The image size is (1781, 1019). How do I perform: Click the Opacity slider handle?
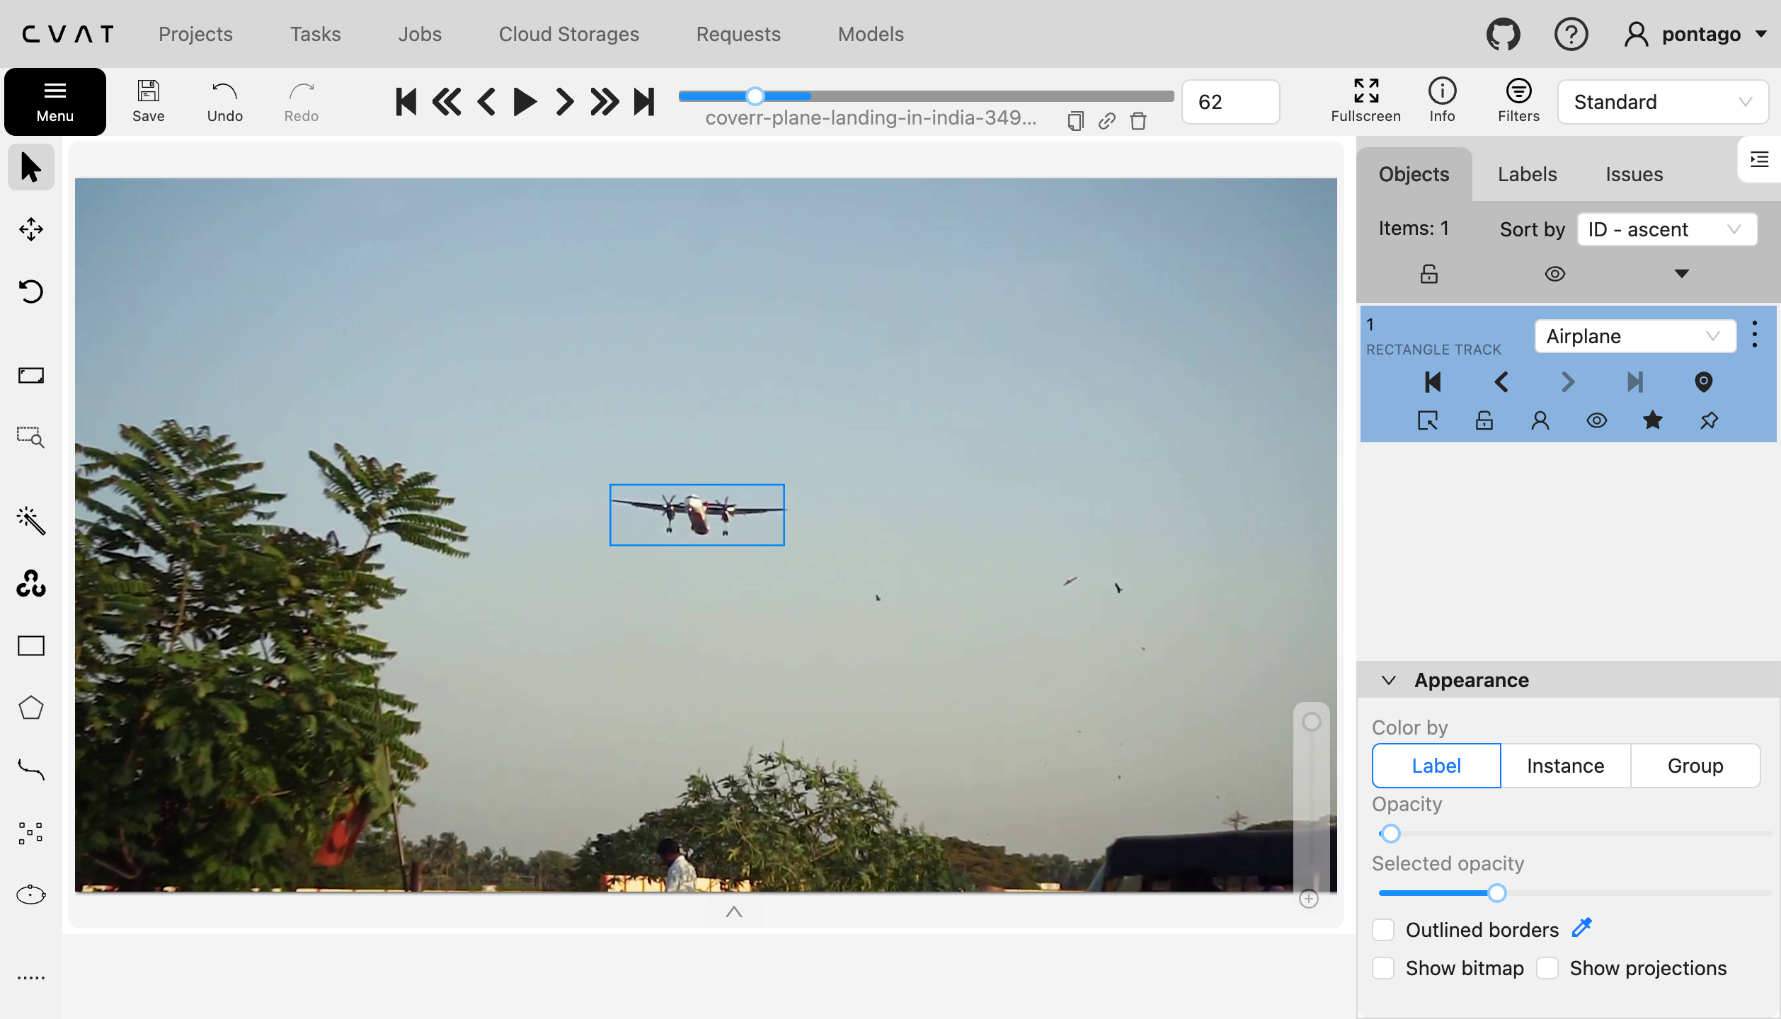[x=1390, y=834]
